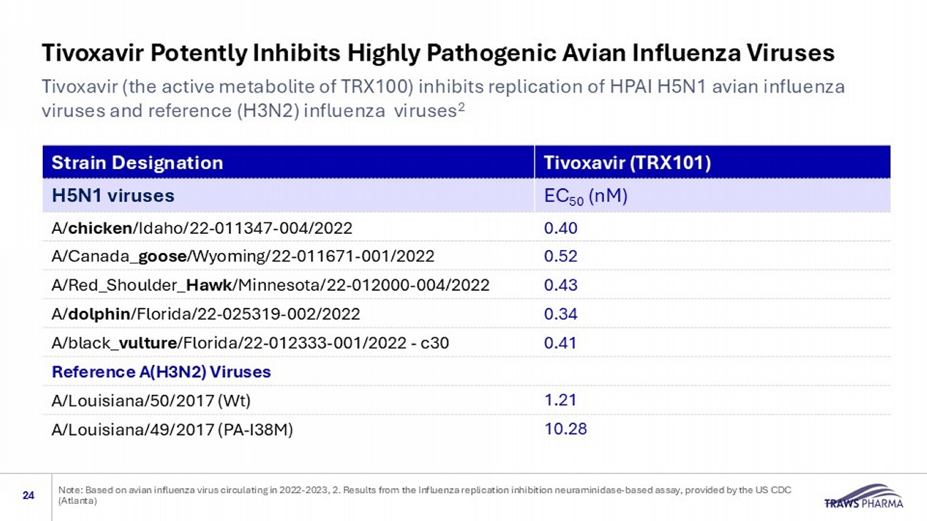Screen dimensions: 927x521
Task: Select the A/chicken/Idaho strain row
Action: pos(202,228)
